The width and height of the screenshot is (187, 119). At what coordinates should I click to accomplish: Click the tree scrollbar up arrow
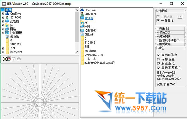77,10
